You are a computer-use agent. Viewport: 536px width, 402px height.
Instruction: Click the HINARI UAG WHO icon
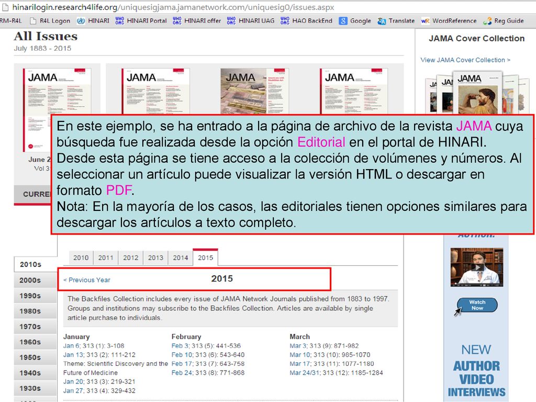pos(231,21)
